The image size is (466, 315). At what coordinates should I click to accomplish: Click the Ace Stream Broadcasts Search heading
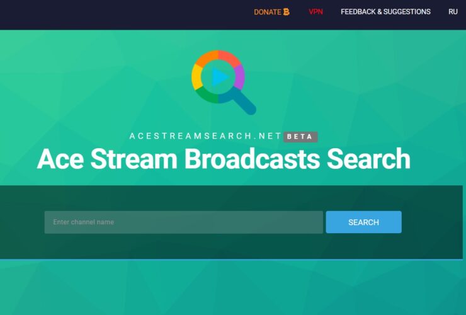point(224,159)
